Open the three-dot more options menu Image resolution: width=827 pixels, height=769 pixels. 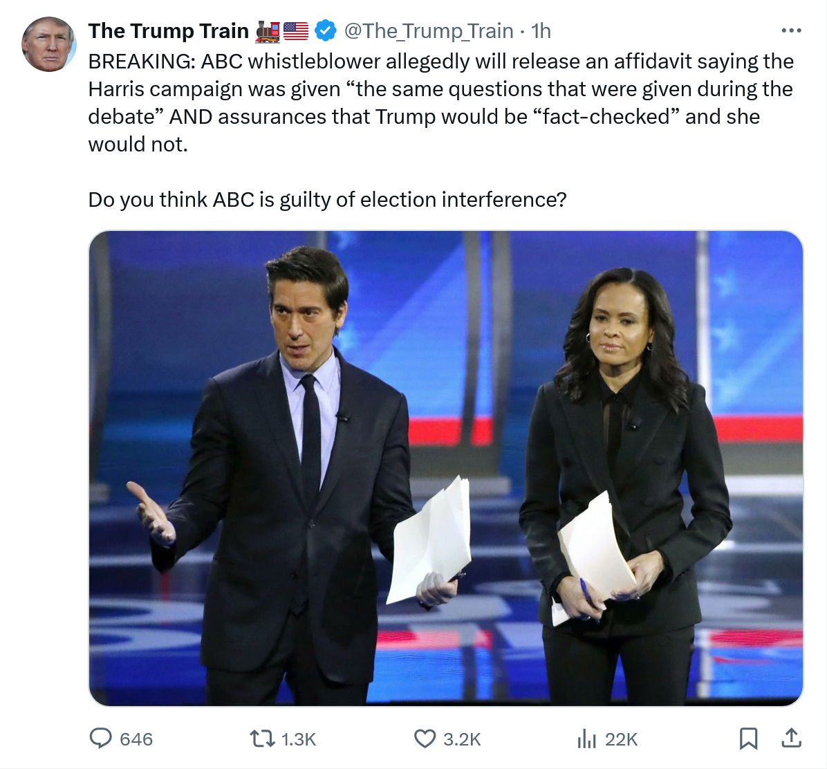tap(791, 31)
